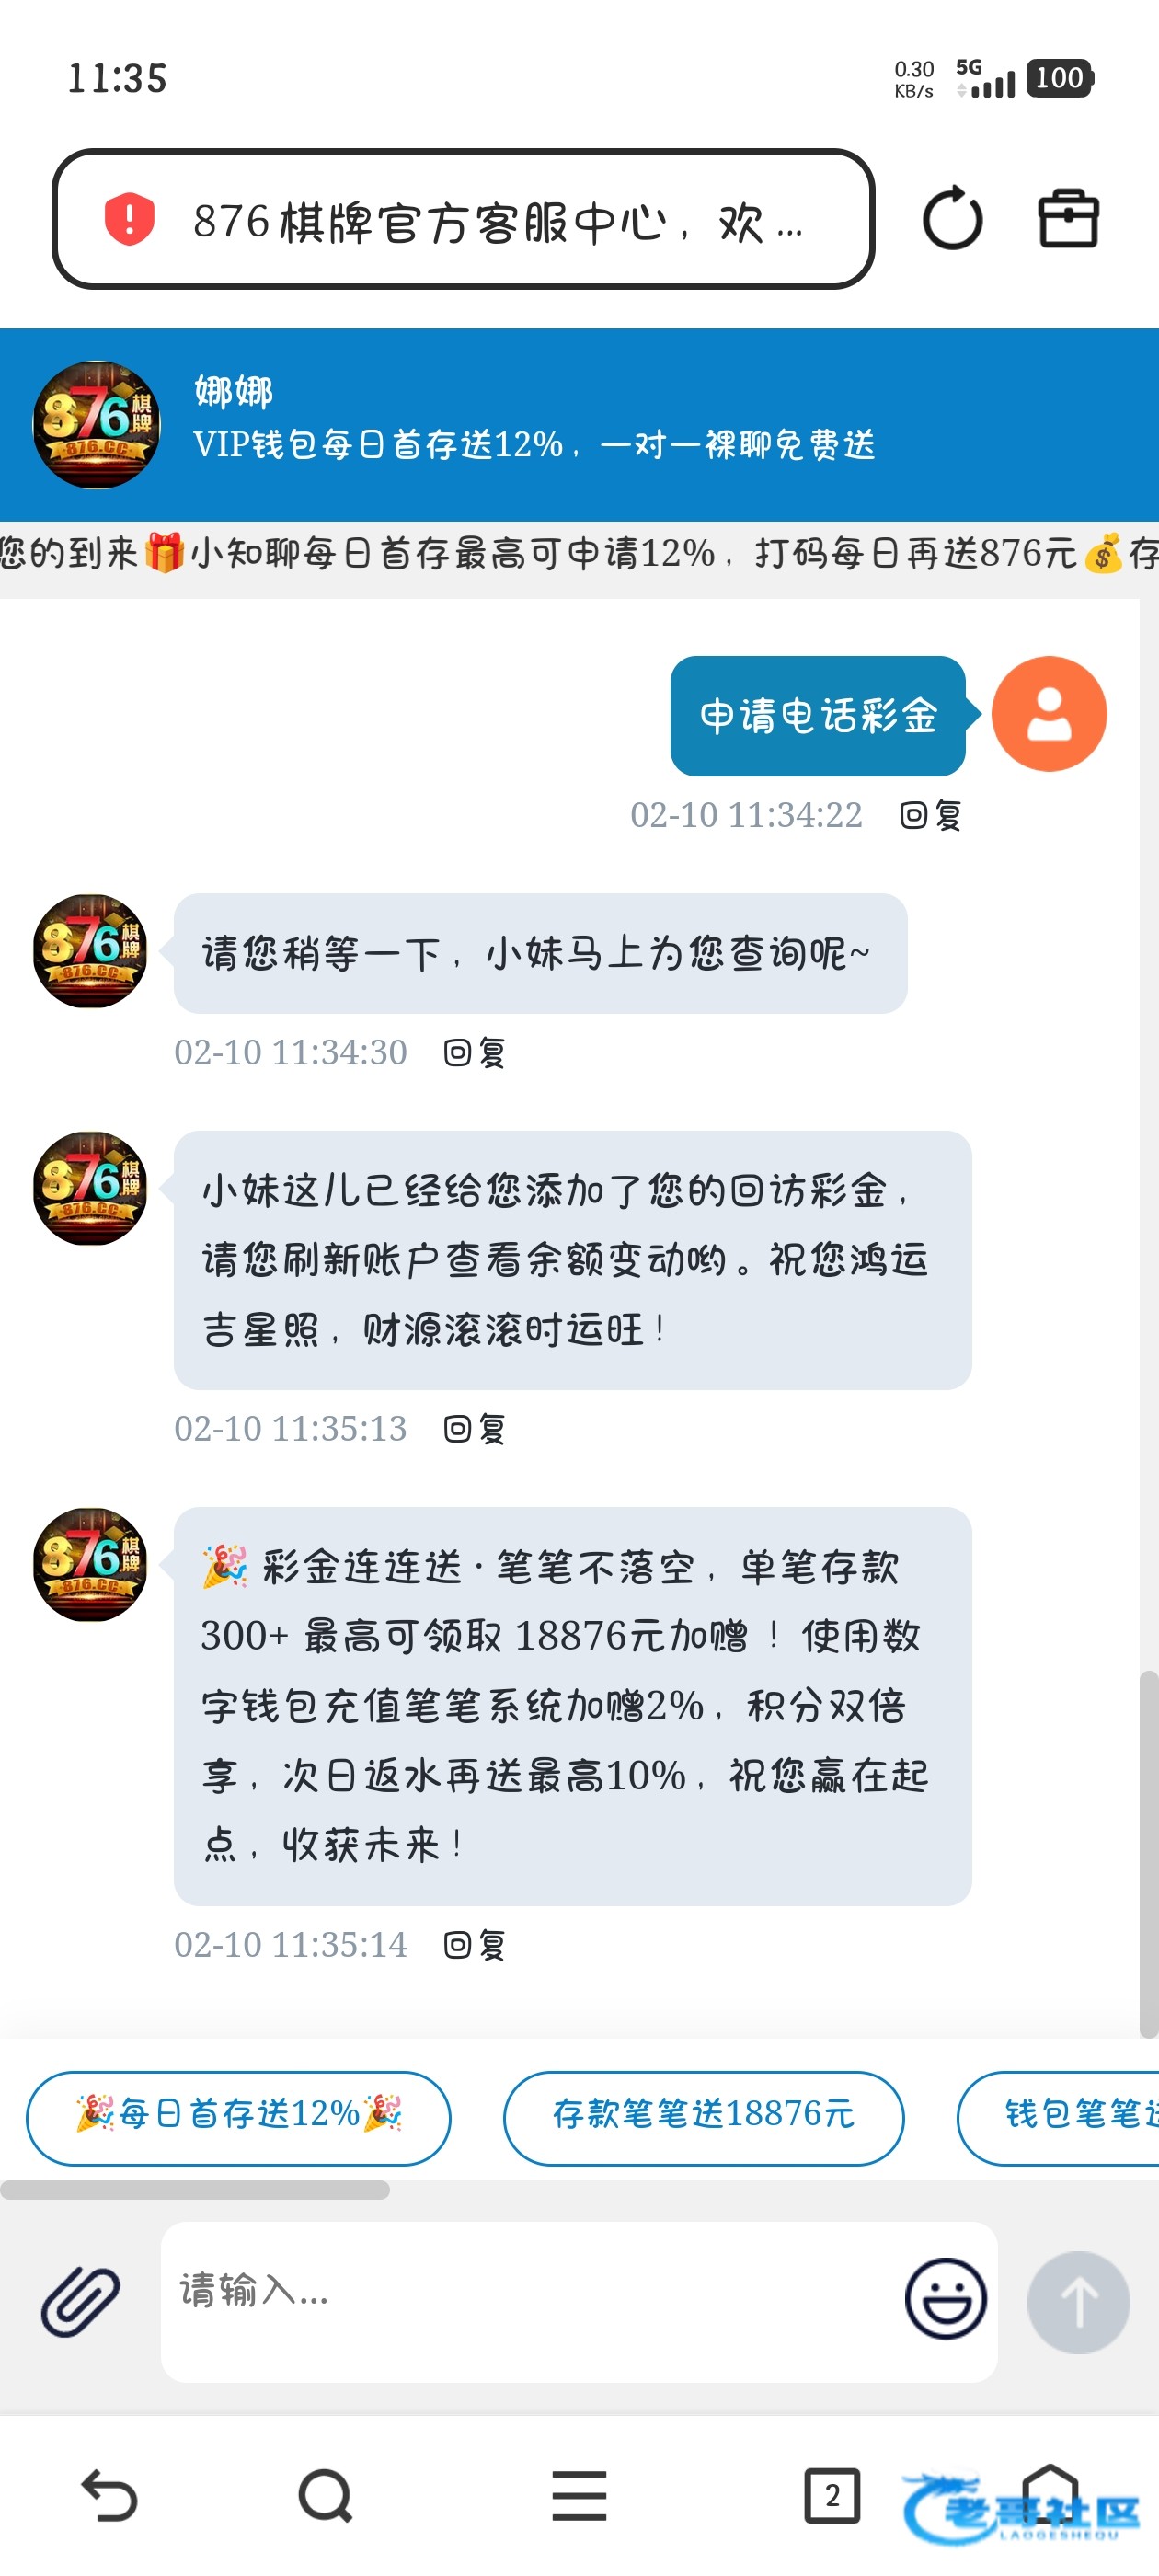
Task: Open the emoji smiley picker
Action: tap(945, 2298)
